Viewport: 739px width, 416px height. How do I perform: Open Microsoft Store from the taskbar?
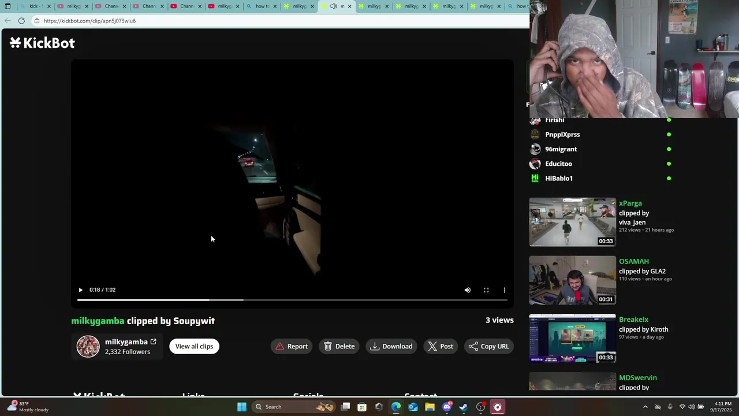click(x=362, y=407)
